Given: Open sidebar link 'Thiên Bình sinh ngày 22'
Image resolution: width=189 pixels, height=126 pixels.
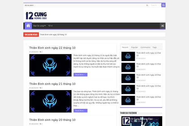Looking at the screenshot, I should pyautogui.click(x=149, y=54).
